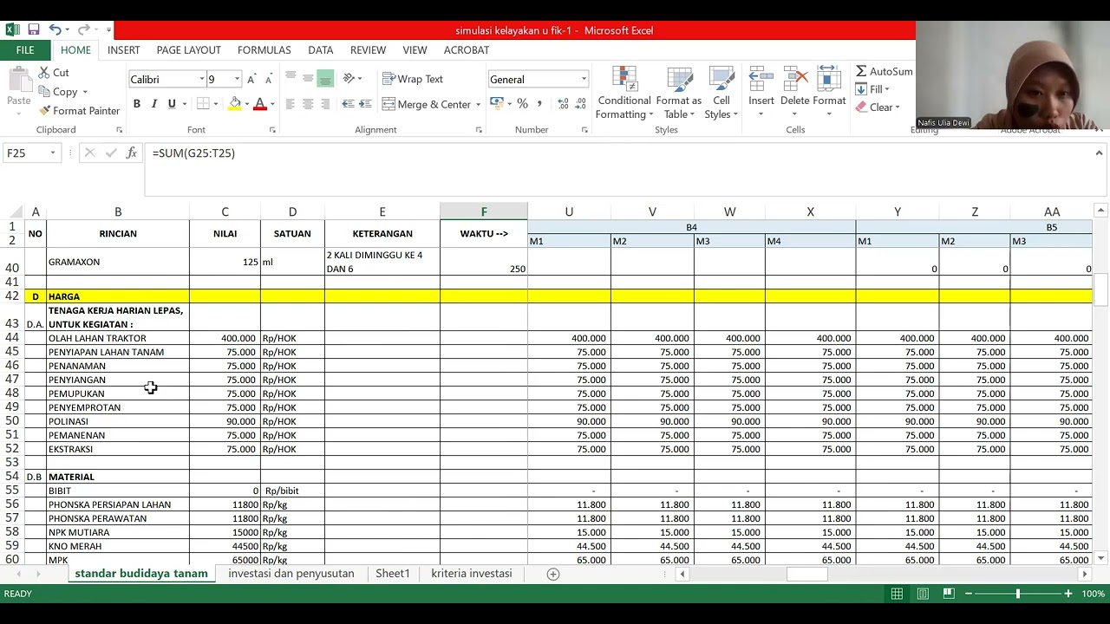Click Align Right icon

tap(325, 104)
